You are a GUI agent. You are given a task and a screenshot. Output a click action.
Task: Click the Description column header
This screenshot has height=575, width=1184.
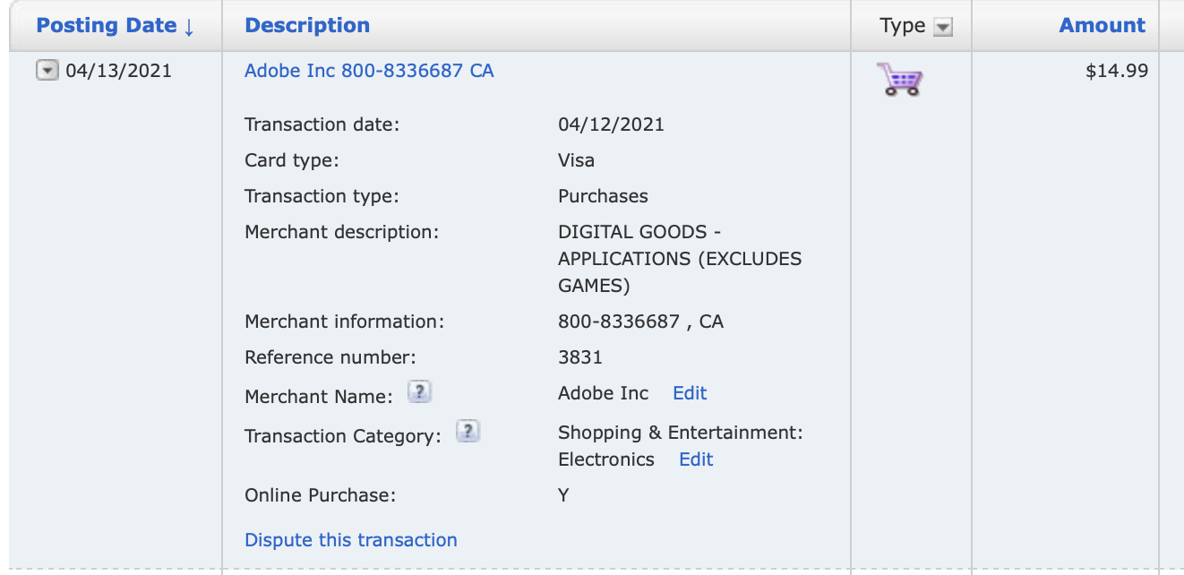[307, 25]
